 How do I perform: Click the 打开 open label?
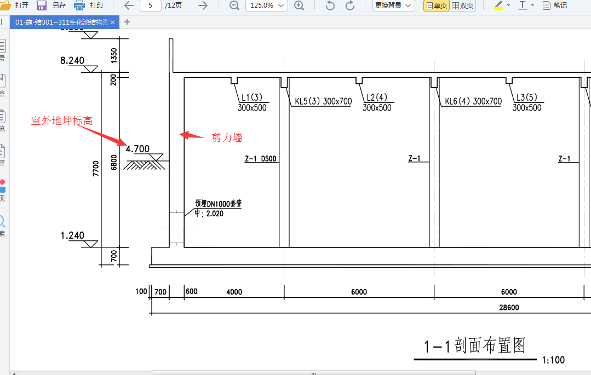[22, 5]
